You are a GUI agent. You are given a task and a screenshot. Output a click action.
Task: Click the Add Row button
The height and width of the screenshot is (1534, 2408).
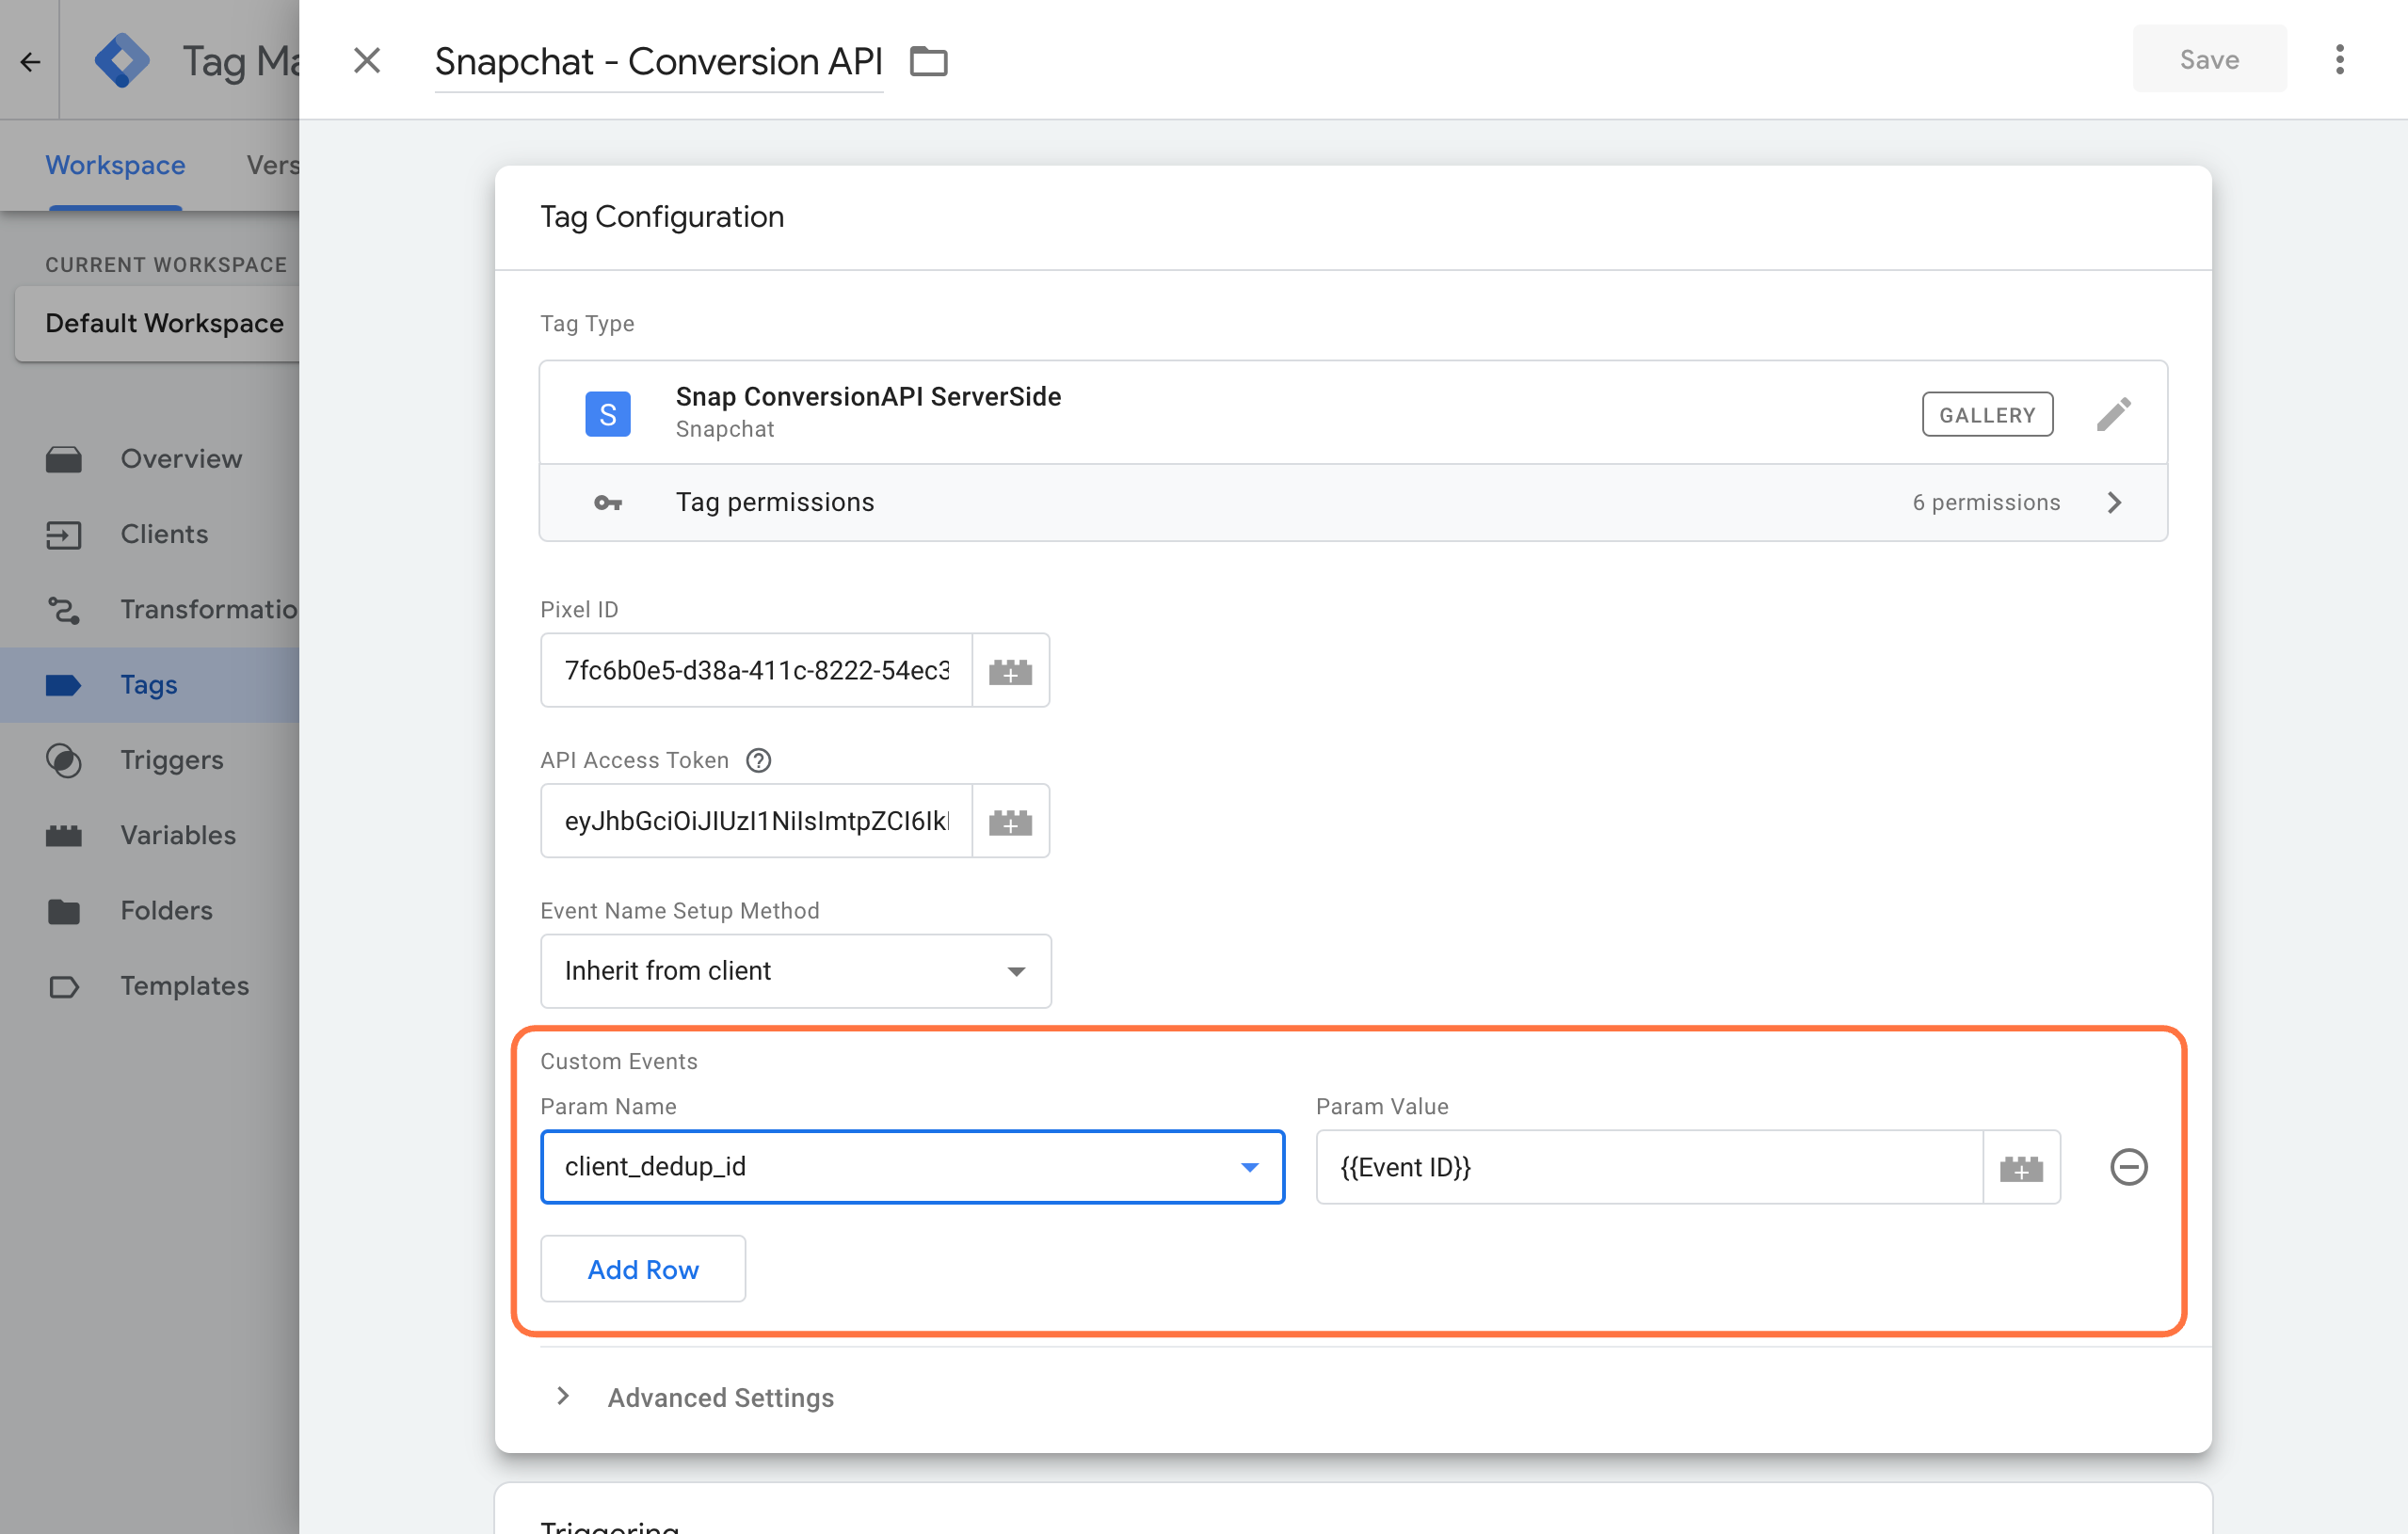pos(643,1269)
